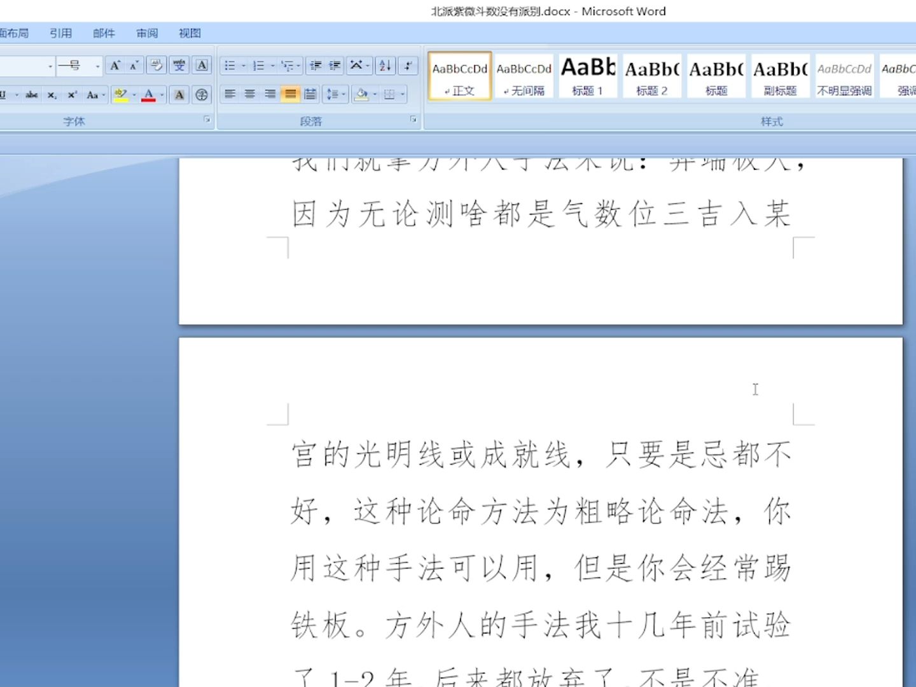Center the paragraph text
Screen dimensions: 916x687
250,95
